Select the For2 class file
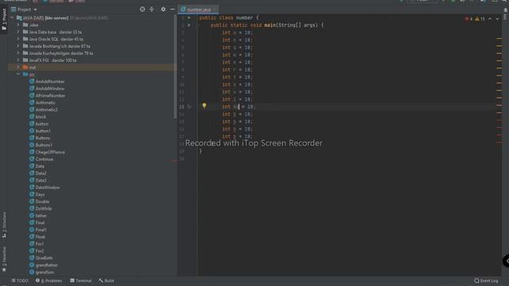The image size is (509, 286). [x=40, y=251]
